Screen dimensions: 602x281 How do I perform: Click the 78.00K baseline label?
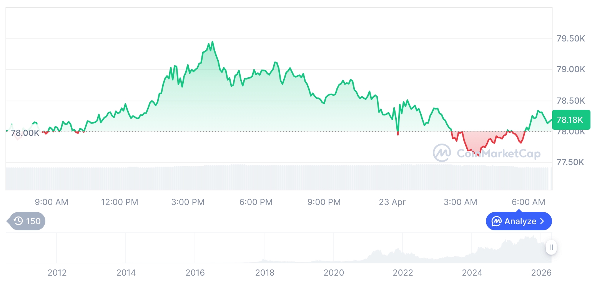pyautogui.click(x=25, y=133)
